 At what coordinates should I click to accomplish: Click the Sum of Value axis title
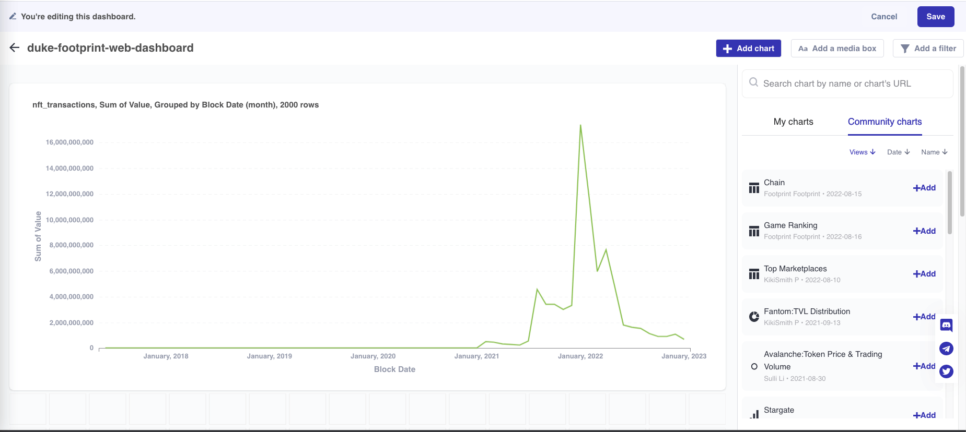(38, 236)
